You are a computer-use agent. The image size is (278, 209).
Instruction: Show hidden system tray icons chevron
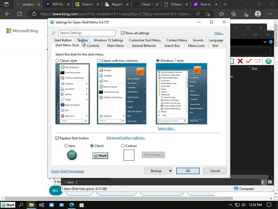pos(231,205)
